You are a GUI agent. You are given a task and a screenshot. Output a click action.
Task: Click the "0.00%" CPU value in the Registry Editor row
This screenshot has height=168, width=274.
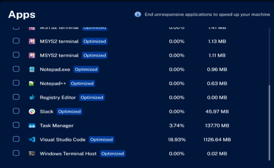177,97
